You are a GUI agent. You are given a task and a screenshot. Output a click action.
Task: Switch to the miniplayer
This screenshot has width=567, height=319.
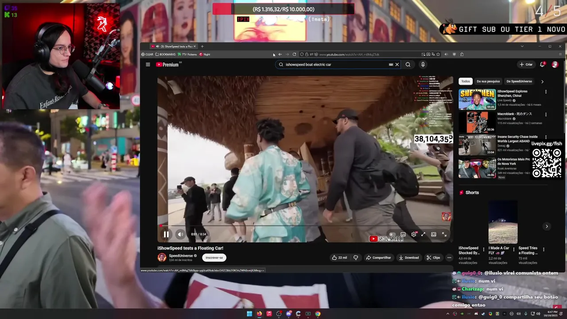pyautogui.click(x=423, y=234)
